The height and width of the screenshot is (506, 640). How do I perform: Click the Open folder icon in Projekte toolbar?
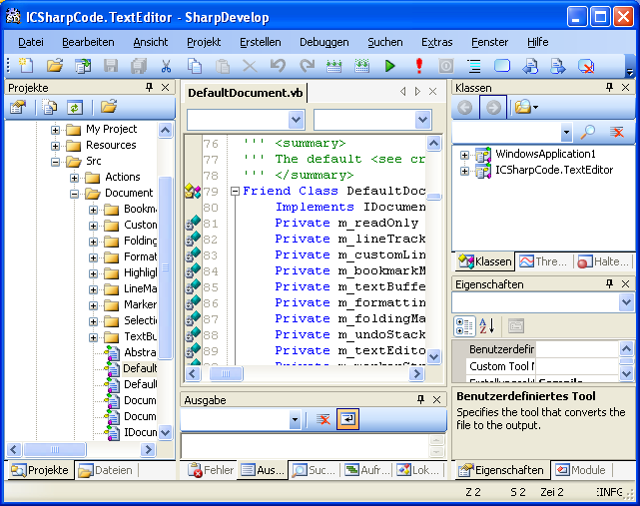click(x=109, y=108)
